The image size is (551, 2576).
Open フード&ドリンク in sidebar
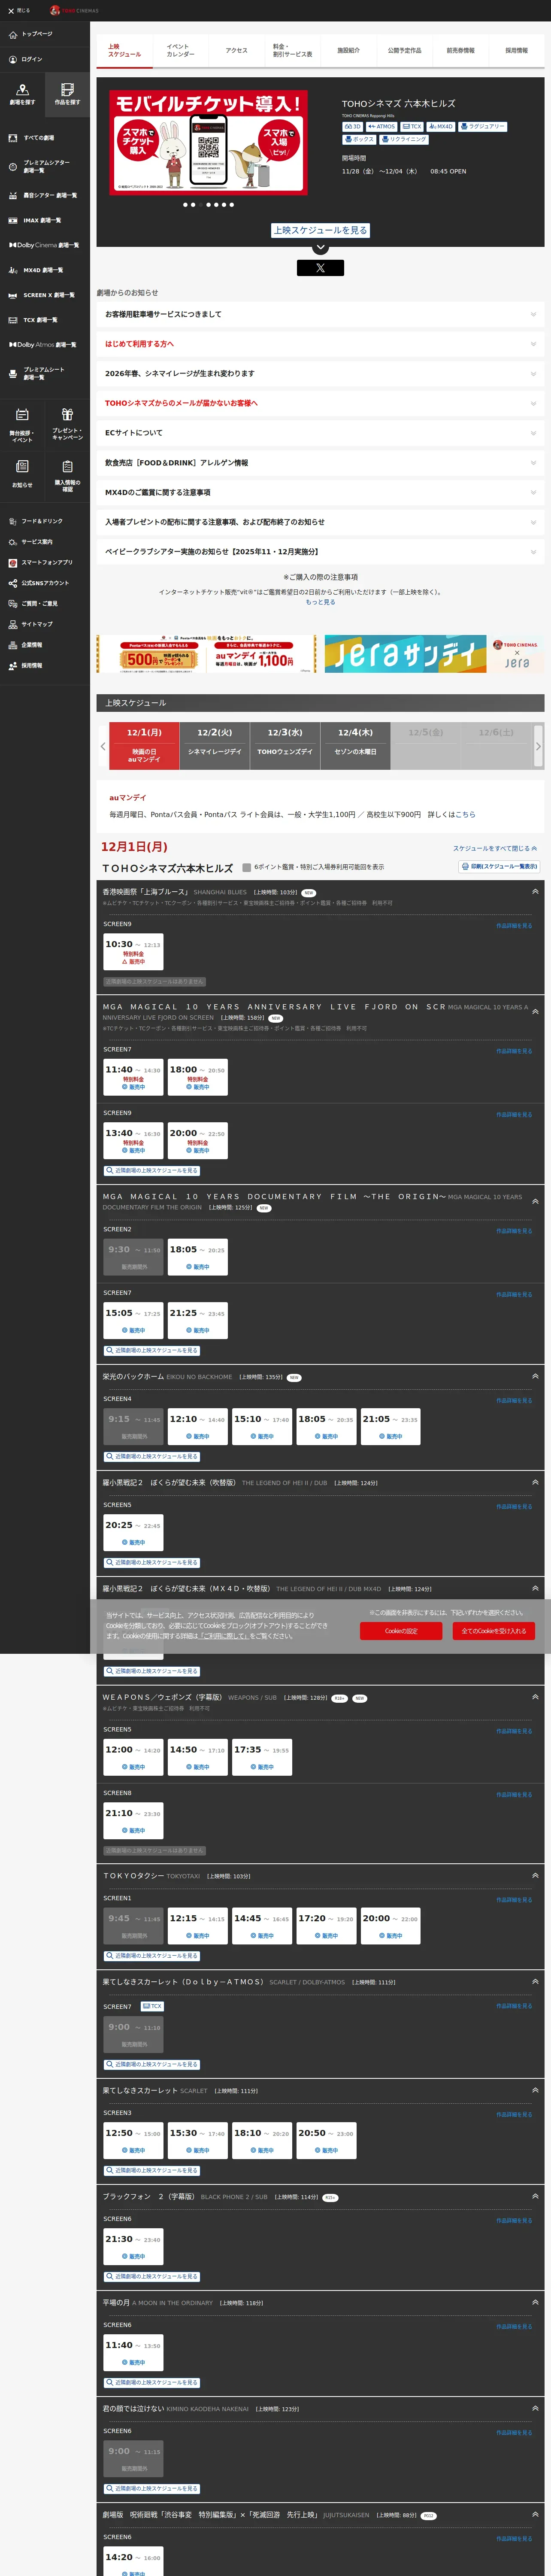pos(36,521)
